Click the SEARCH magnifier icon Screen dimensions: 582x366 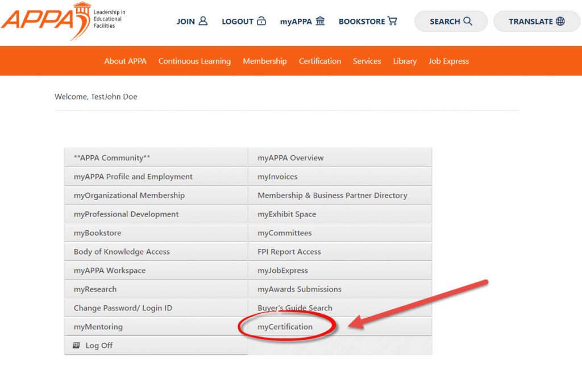point(468,21)
